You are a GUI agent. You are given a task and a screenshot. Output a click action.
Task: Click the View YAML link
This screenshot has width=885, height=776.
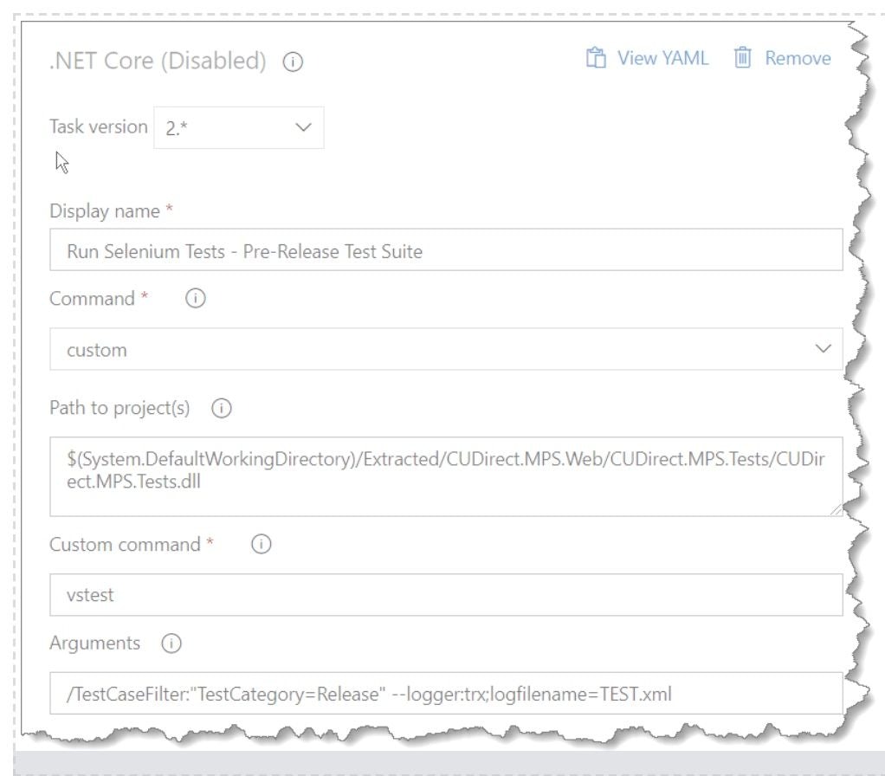coord(662,57)
